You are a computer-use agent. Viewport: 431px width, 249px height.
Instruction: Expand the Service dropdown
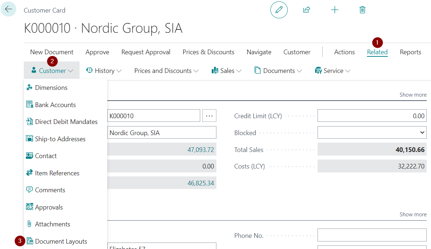(333, 70)
